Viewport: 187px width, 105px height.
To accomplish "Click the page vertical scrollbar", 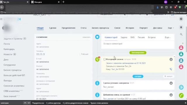I will [186, 39].
